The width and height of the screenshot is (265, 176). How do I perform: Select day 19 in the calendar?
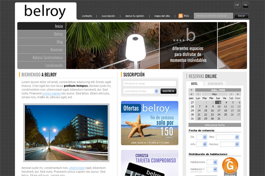tap(232, 111)
